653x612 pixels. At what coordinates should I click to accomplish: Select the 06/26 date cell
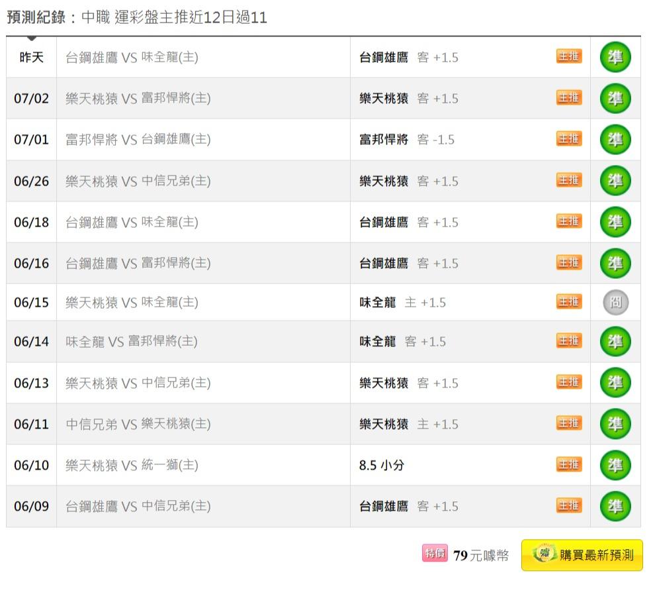click(x=31, y=181)
